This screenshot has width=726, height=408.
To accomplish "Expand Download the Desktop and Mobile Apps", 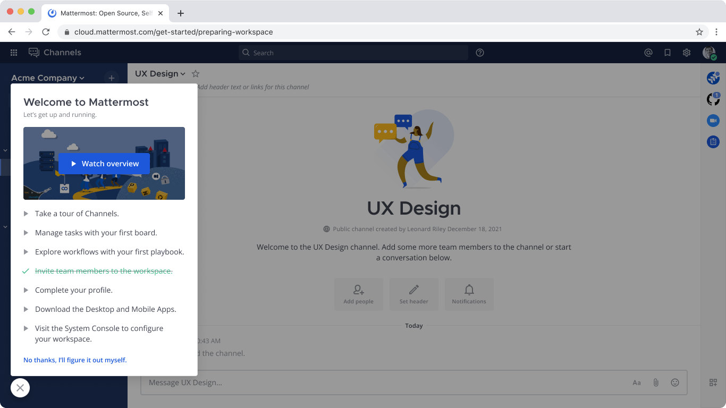I will pos(100,309).
